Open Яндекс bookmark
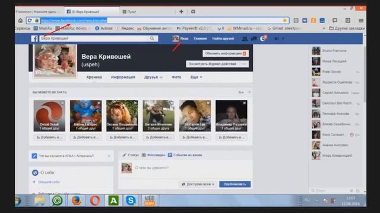 tap(125, 28)
